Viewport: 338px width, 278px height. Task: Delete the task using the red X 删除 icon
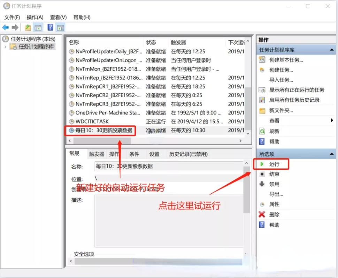(x=261, y=214)
